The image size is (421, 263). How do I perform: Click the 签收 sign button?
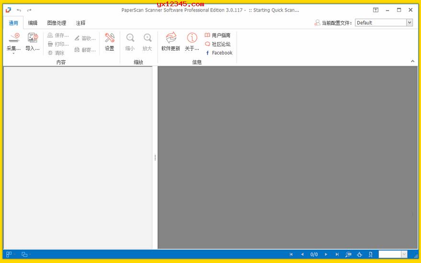(85, 38)
